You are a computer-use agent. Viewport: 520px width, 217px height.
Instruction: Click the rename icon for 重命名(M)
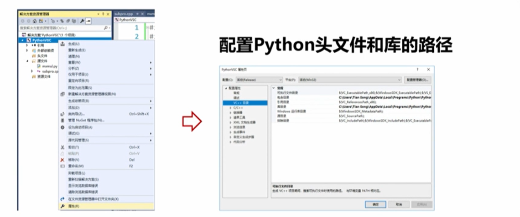[x=62, y=166]
